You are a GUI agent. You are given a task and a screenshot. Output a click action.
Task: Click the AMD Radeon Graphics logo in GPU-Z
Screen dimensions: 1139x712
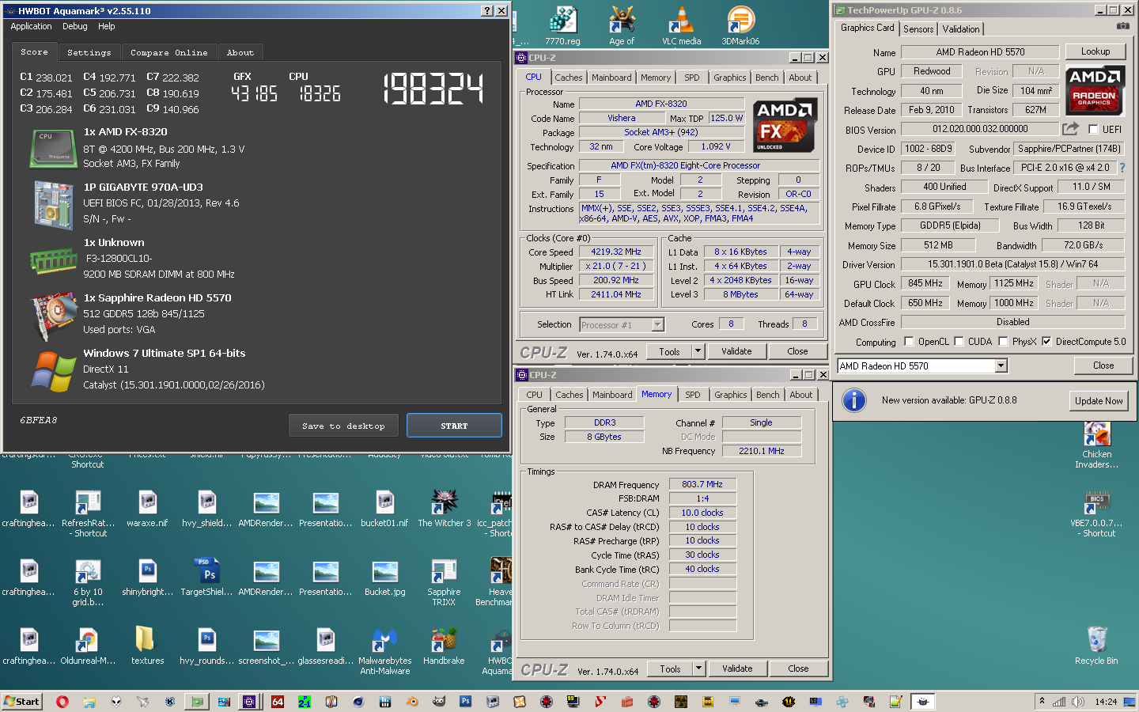pyautogui.click(x=1095, y=89)
